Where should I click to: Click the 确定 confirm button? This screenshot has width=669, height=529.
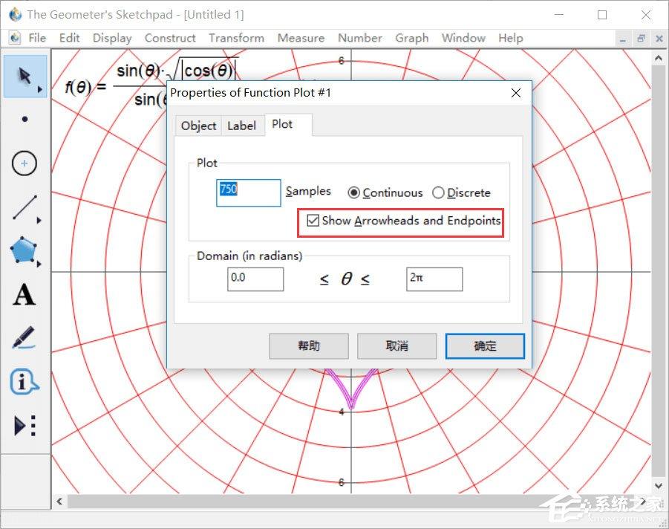pyautogui.click(x=485, y=346)
